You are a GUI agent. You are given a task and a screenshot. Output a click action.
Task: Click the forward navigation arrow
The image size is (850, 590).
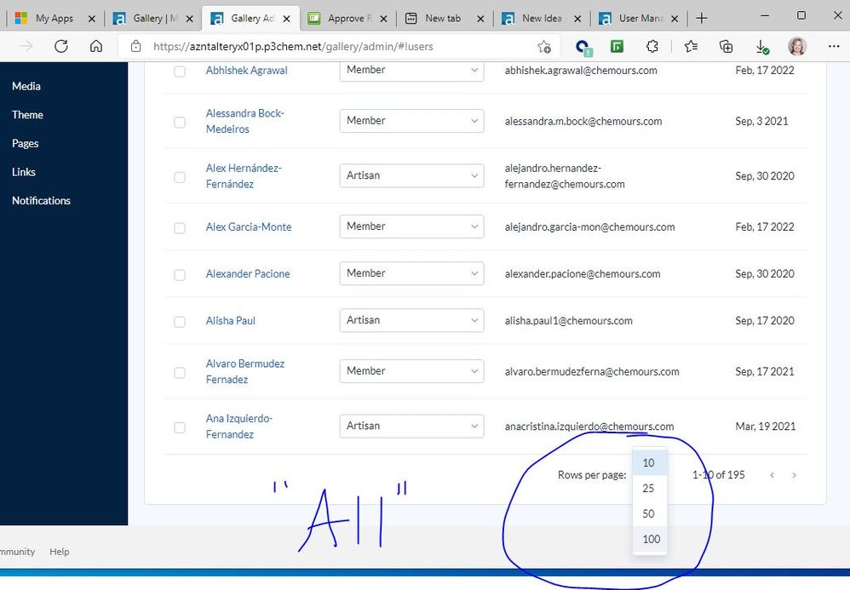26,46
